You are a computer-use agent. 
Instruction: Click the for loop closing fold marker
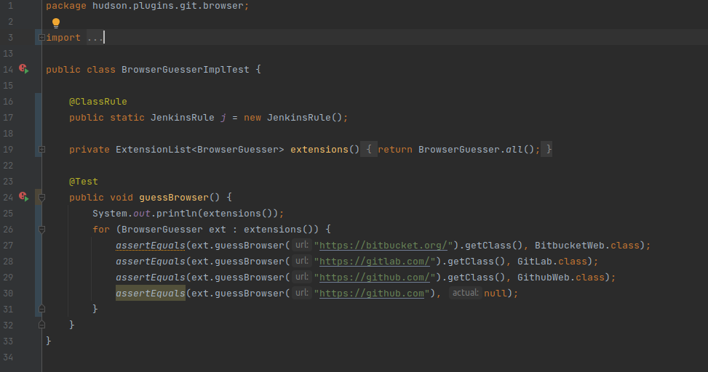[x=41, y=309]
